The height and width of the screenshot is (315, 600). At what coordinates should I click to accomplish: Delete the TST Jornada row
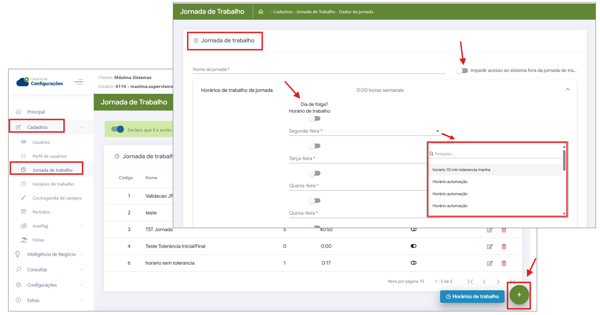coord(504,230)
